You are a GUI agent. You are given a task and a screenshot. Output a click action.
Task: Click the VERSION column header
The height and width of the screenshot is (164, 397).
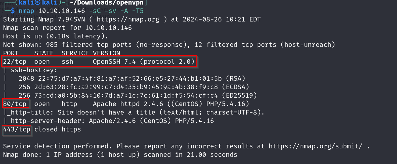106,53
